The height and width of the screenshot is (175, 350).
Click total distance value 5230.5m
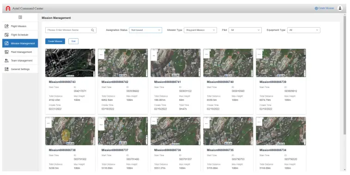(x=54, y=168)
